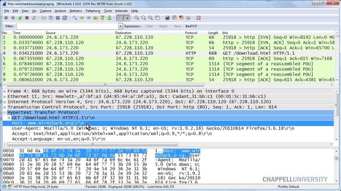Jump to the last packet icon

tap(109, 18)
